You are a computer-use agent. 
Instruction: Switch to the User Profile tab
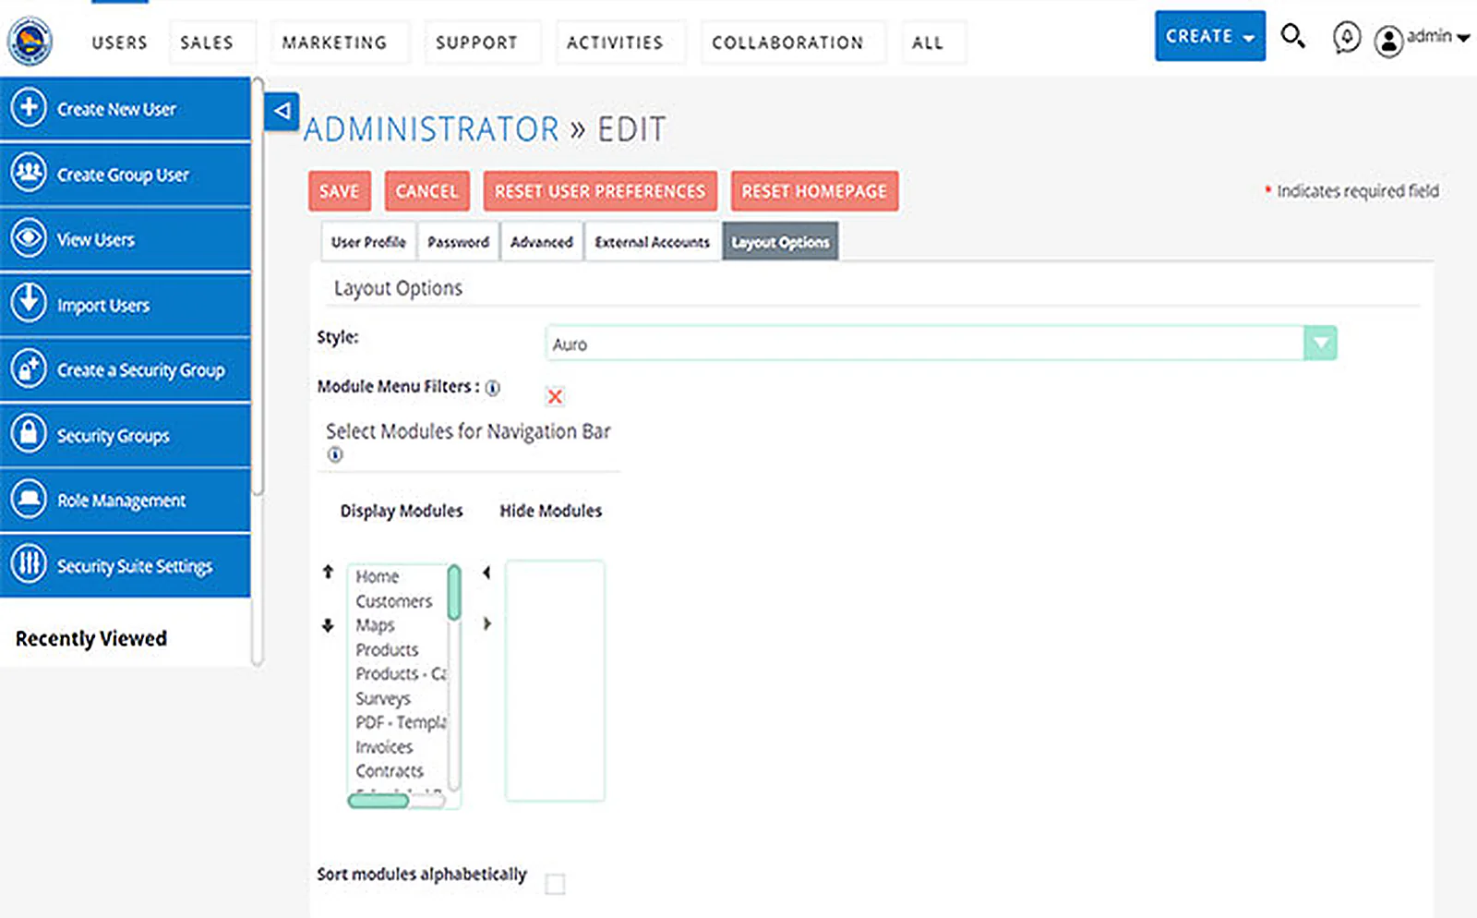click(368, 242)
